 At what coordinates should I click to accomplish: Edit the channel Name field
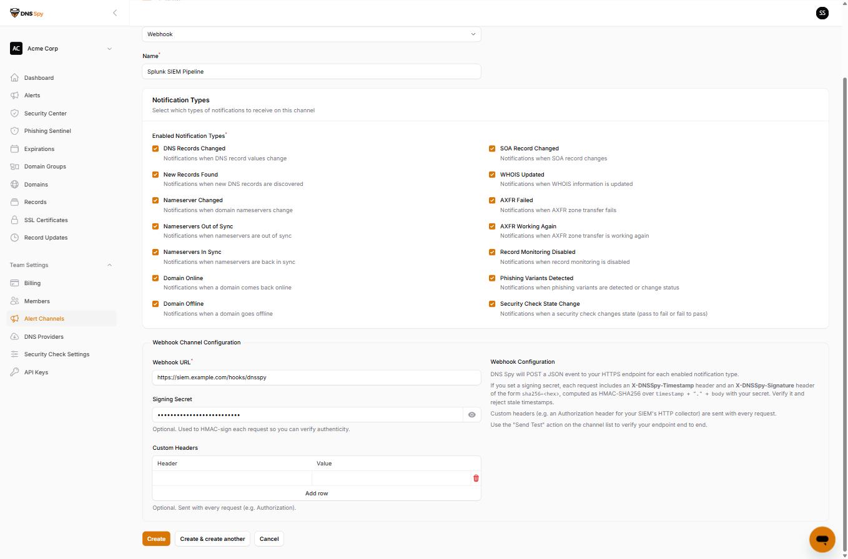pos(312,72)
